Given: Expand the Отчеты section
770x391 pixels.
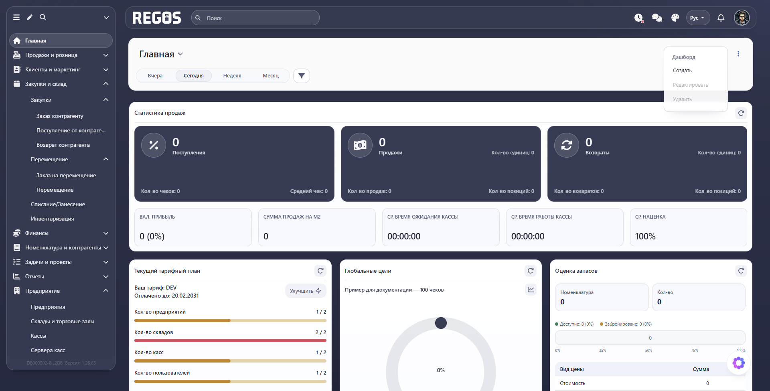Looking at the screenshot, I should tap(61, 276).
